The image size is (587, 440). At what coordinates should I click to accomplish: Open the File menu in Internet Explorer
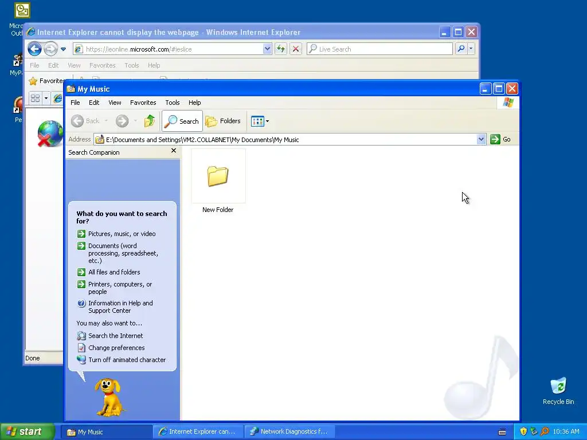tap(34, 65)
